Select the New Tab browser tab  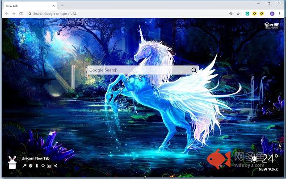coord(30,6)
